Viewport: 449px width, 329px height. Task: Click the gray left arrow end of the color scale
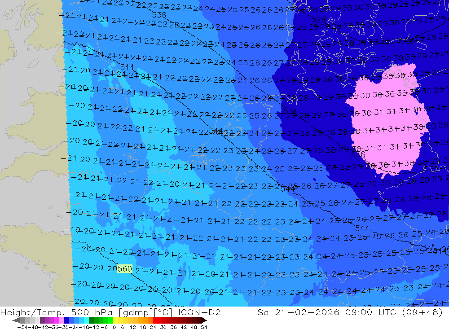[x=16, y=320]
